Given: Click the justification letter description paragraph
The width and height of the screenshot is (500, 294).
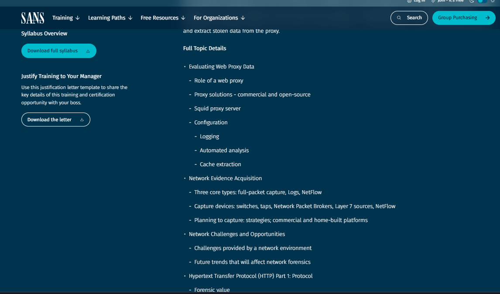Looking at the screenshot, I should [74, 95].
